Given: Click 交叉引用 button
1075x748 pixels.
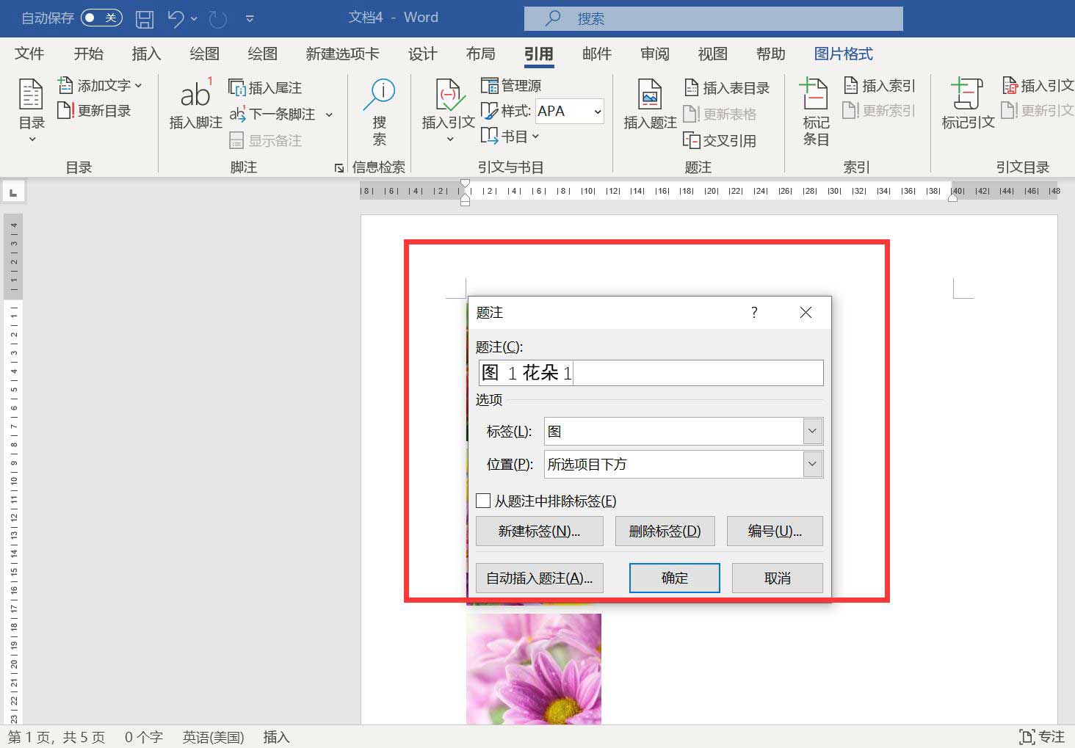Looking at the screenshot, I should point(720,140).
